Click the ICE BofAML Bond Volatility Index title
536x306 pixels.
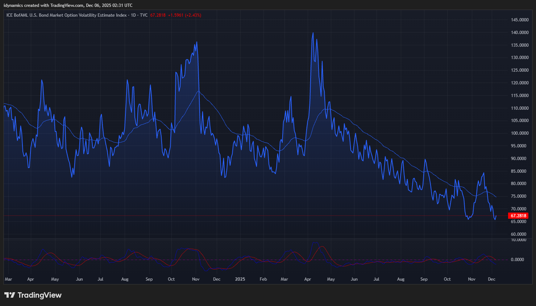(x=67, y=15)
